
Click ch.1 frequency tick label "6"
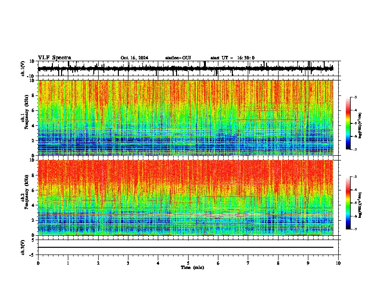(34, 111)
